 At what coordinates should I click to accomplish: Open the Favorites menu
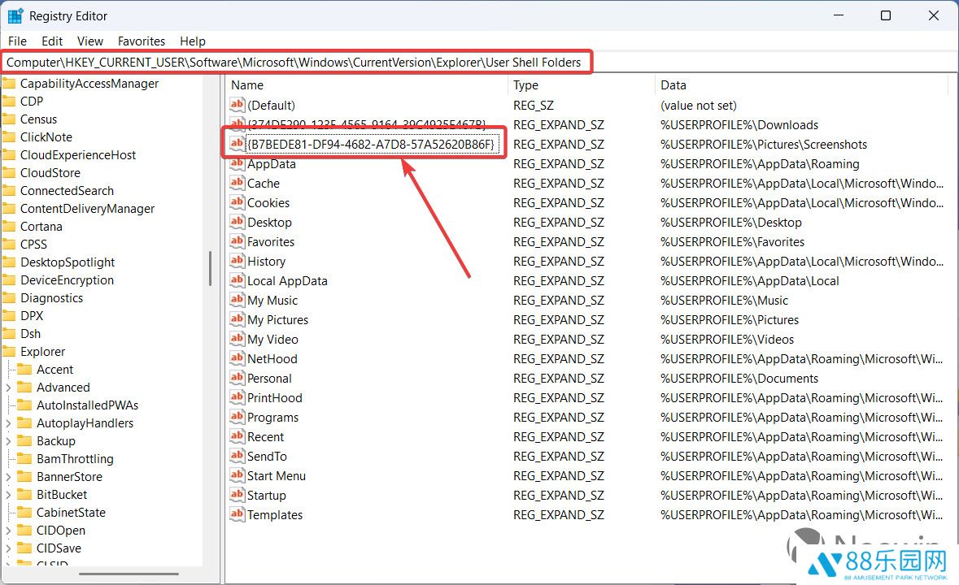[x=141, y=41]
